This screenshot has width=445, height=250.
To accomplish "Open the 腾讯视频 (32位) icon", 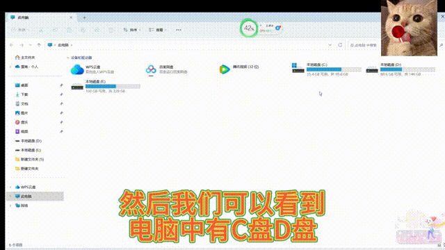I will [225, 69].
